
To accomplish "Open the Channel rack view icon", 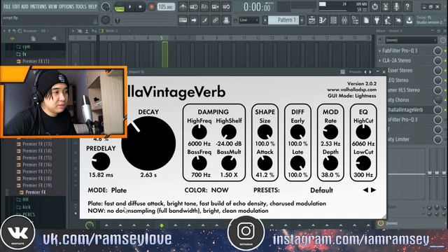I will [333, 20].
